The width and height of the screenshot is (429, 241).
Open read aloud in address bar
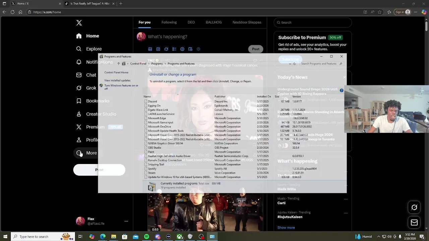pyautogui.click(x=372, y=12)
